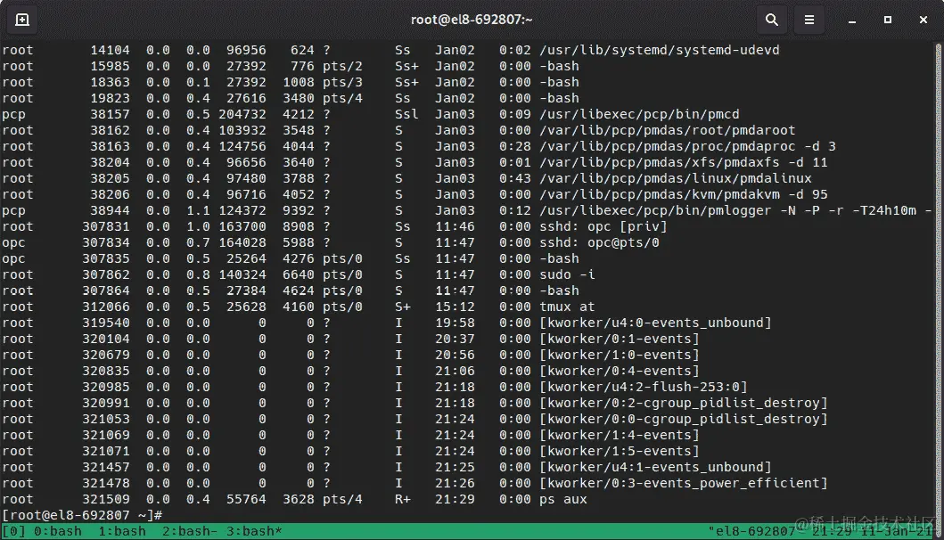Click /usr/lib/systemd/systemd-udevd command text

click(x=660, y=50)
